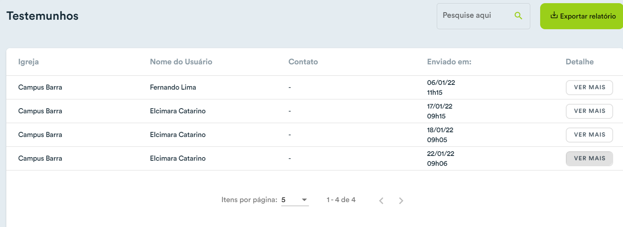Viewport: 623px width, 227px height.
Task: Click the download icon in Exportar relatório
Action: (554, 15)
